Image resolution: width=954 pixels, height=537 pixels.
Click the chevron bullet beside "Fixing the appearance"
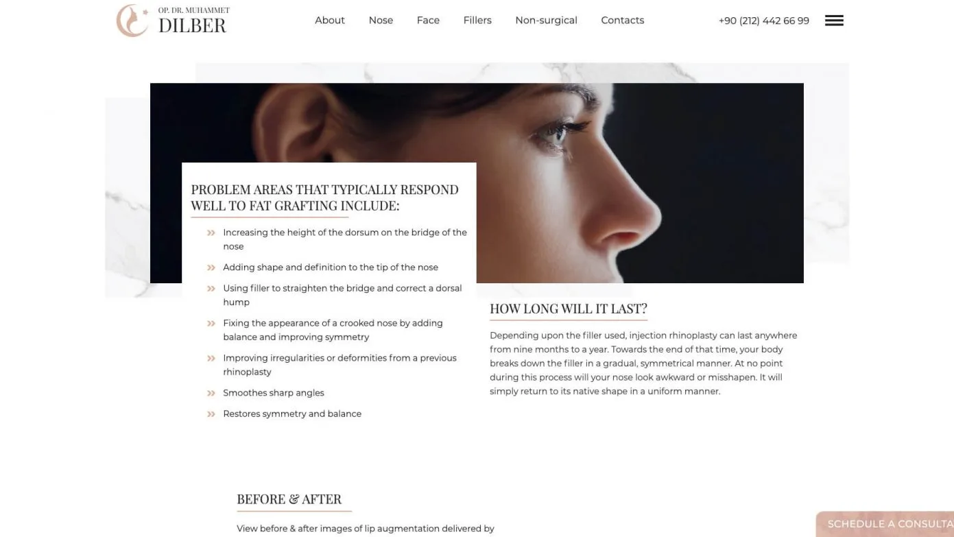click(x=211, y=324)
